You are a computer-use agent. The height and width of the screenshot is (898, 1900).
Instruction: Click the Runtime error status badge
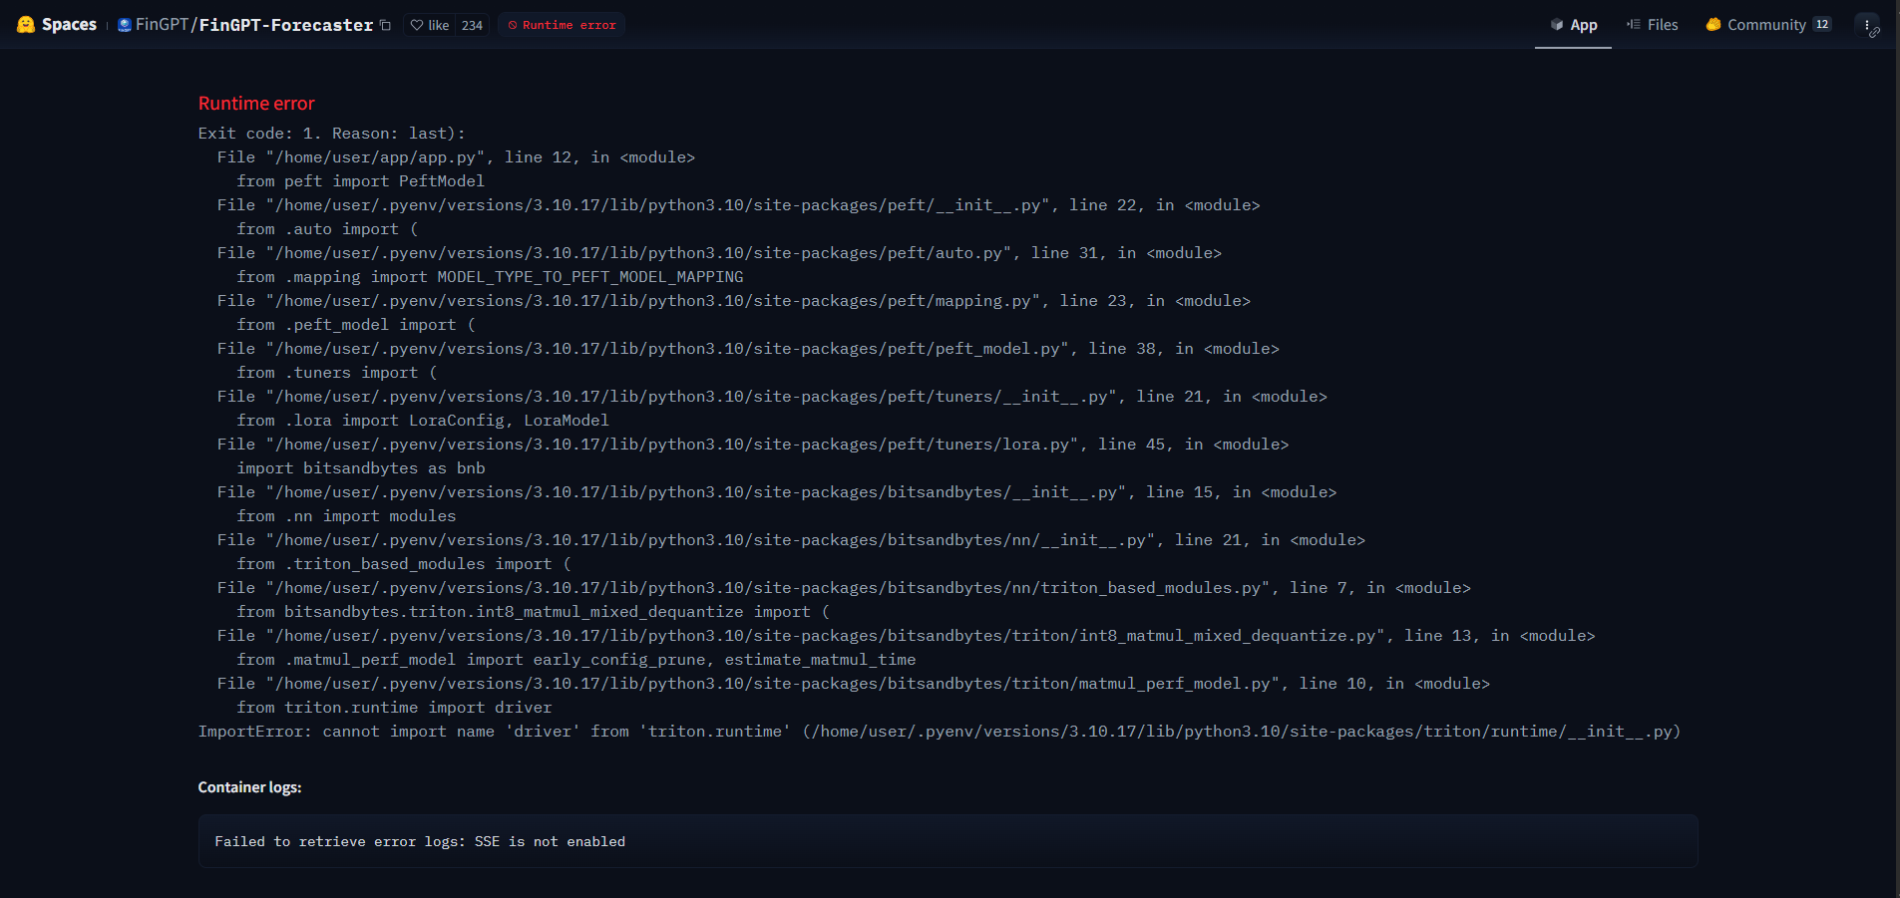[x=562, y=25]
